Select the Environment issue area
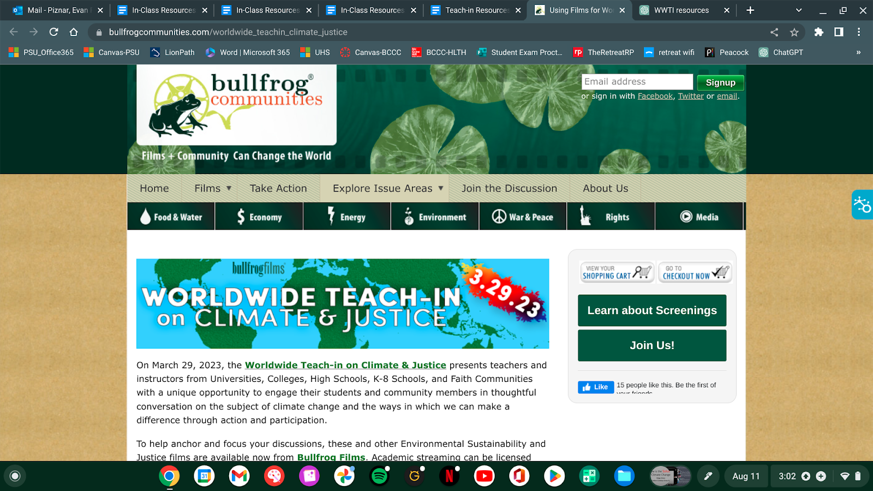 435,217
